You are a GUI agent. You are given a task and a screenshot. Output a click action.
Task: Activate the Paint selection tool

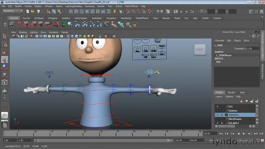(x=5, y=53)
